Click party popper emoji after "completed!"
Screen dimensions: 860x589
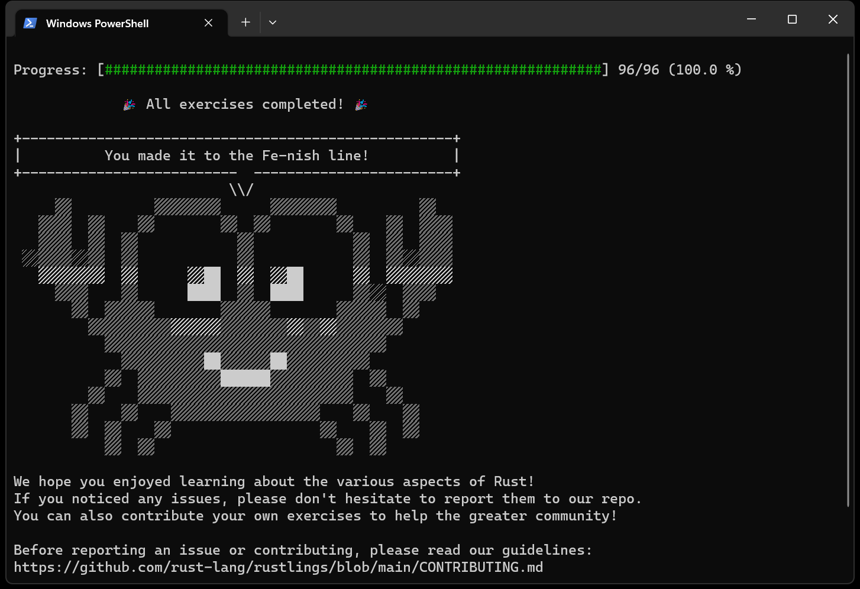(x=361, y=105)
